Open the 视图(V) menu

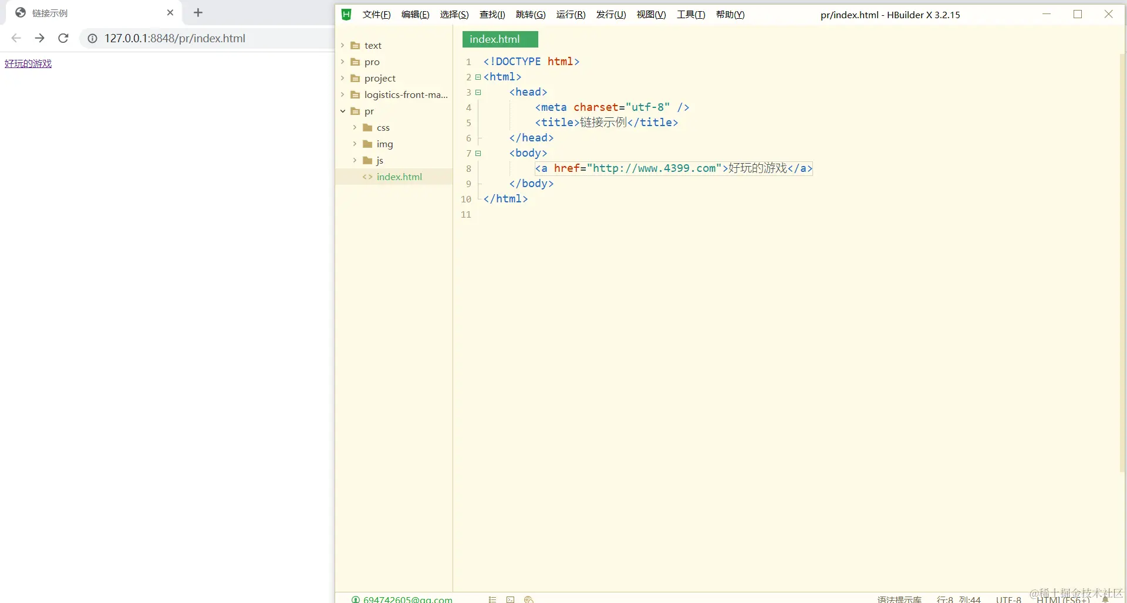click(x=651, y=15)
